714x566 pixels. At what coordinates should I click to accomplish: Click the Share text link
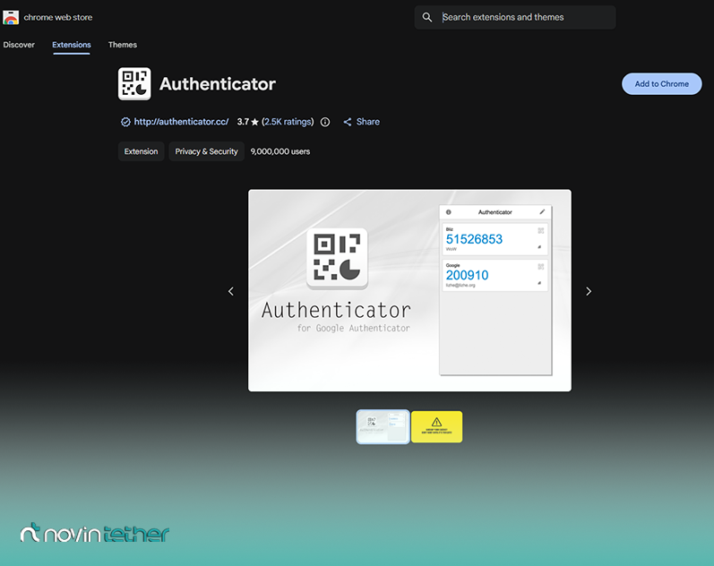tap(368, 122)
